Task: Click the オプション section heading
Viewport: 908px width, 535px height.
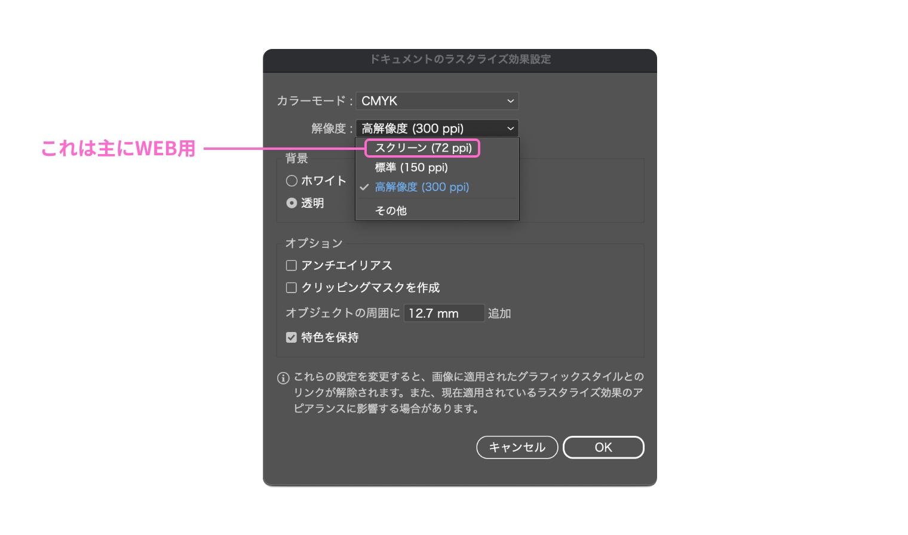Action: [314, 243]
